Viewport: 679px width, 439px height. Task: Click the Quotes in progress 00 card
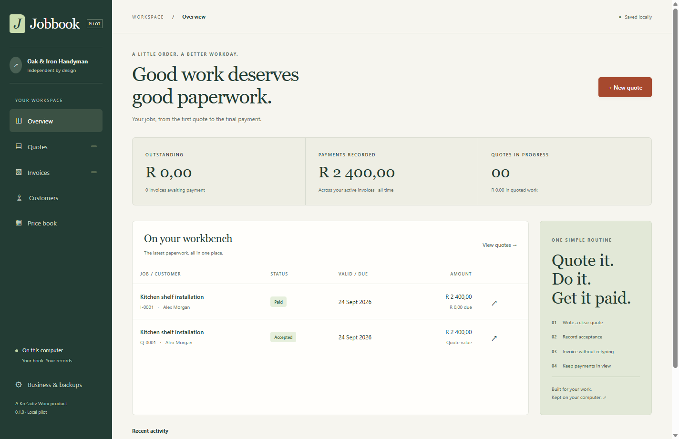(x=565, y=172)
